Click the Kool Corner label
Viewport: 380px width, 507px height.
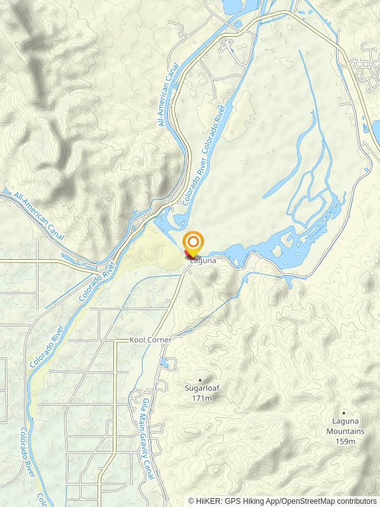[x=151, y=340]
